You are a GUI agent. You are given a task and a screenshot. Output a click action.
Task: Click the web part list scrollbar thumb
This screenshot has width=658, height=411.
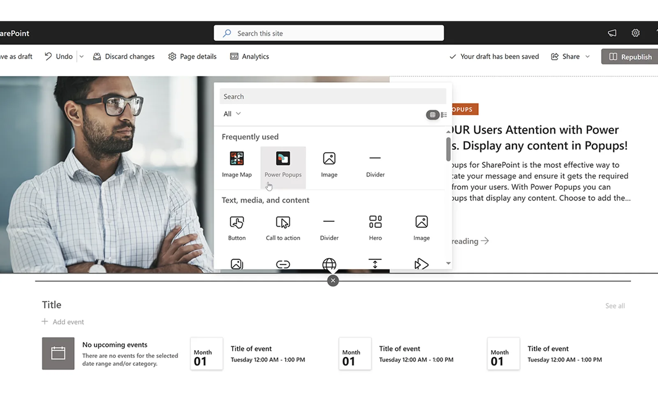click(x=448, y=149)
